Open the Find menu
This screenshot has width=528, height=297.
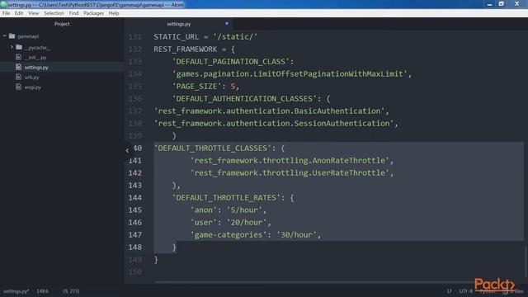tap(73, 13)
